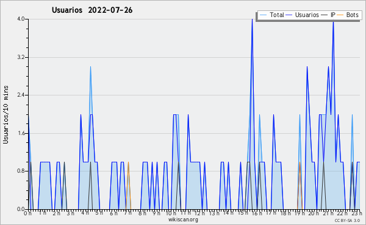Image resolution: width=366 pixels, height=225 pixels.
Task: Click the "4.0" y-axis value
Action: tap(21, 19)
